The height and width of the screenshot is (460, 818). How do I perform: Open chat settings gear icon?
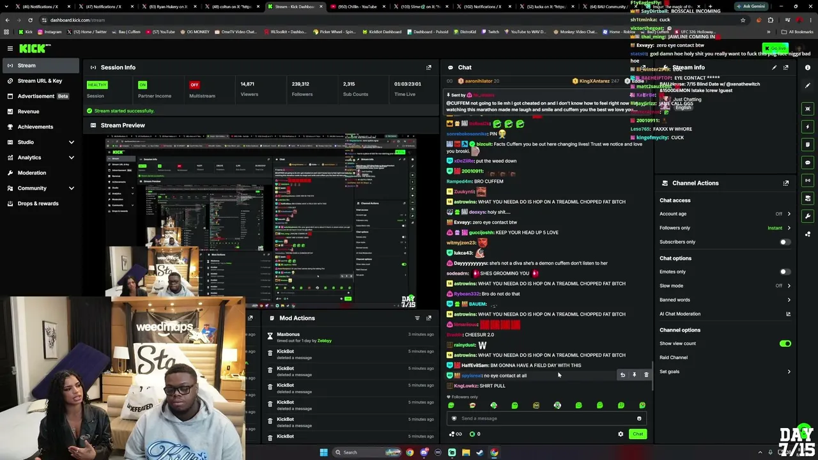point(621,434)
